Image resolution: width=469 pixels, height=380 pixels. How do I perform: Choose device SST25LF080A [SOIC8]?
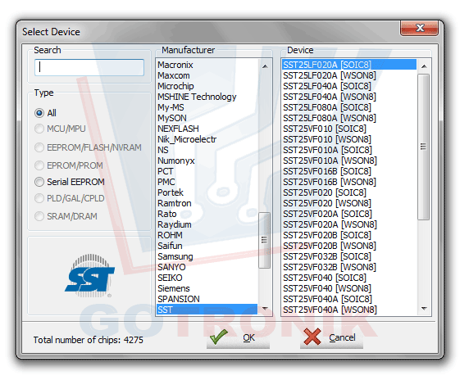pos(349,107)
